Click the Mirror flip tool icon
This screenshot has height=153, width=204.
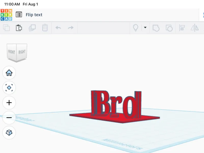[195, 28]
